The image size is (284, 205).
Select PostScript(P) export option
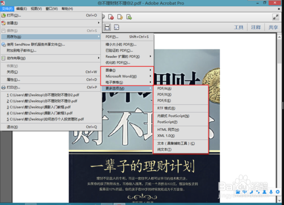coord(181,122)
